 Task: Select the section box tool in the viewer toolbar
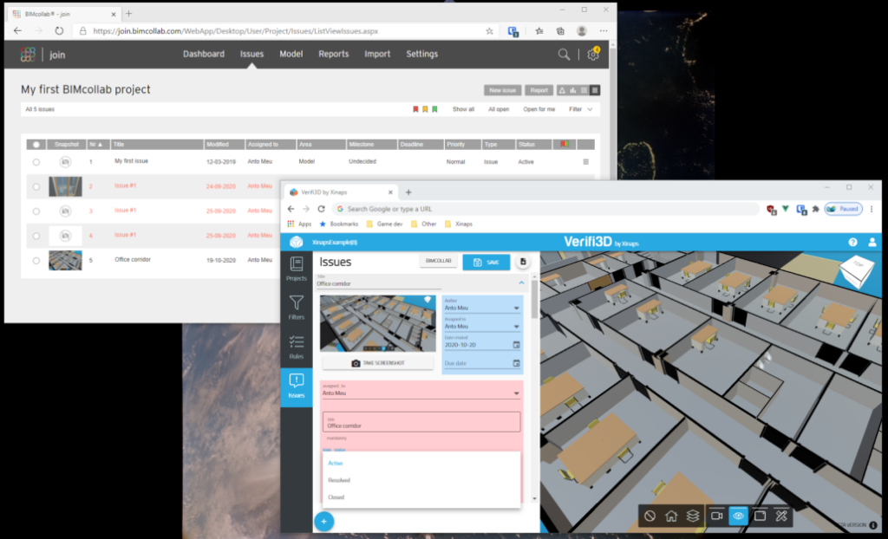pyautogui.click(x=760, y=516)
